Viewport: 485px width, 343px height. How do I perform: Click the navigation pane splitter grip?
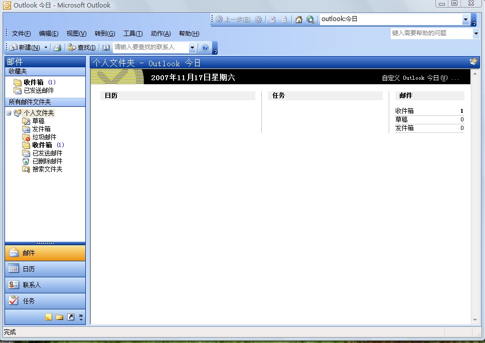point(45,243)
